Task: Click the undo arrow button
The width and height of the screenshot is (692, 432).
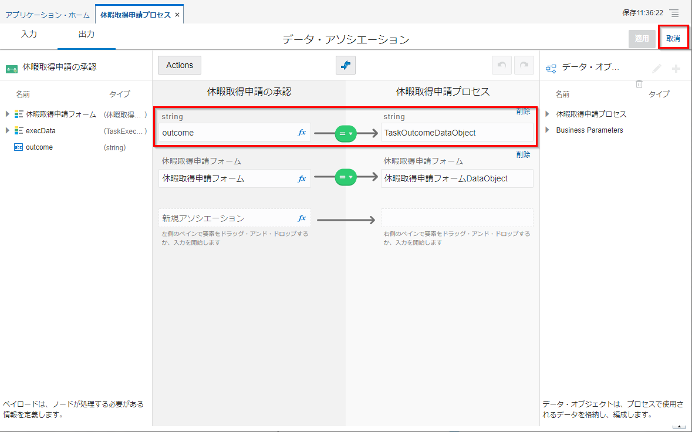Action: [x=501, y=65]
